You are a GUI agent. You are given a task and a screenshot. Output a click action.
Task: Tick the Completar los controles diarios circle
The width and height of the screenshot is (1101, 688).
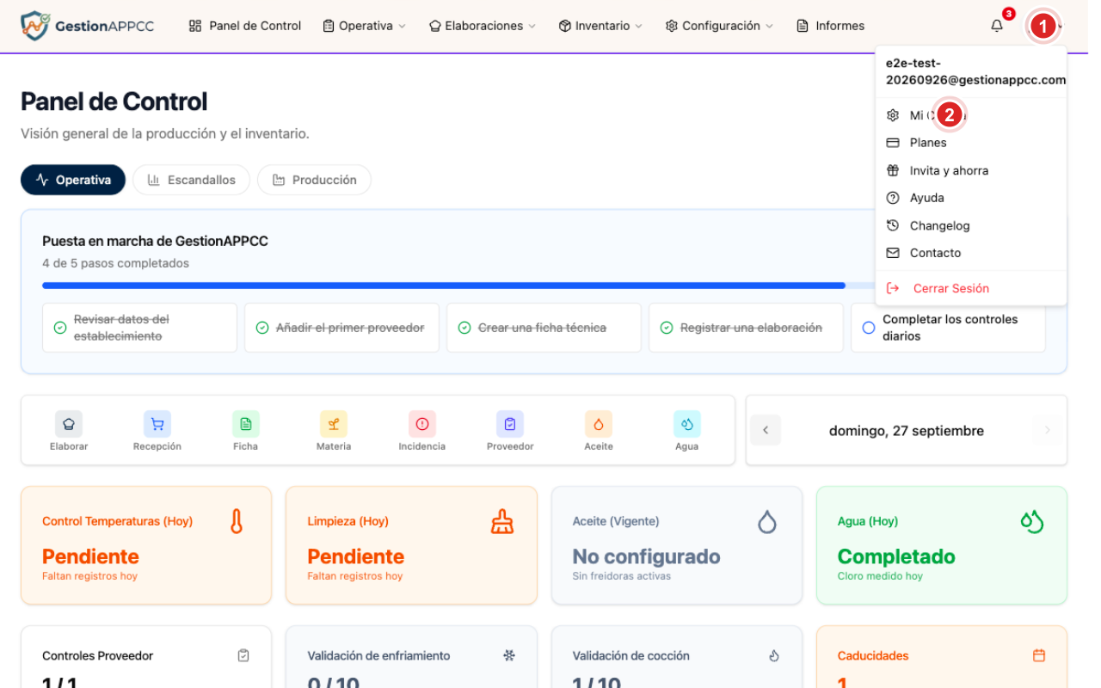[869, 328]
